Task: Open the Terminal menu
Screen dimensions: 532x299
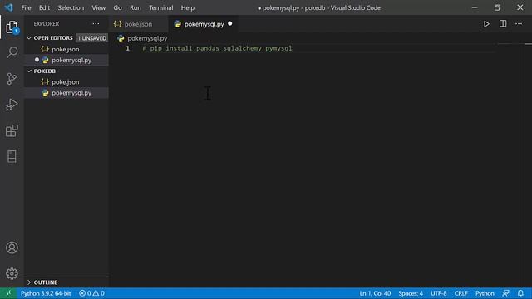Action: [x=160, y=7]
